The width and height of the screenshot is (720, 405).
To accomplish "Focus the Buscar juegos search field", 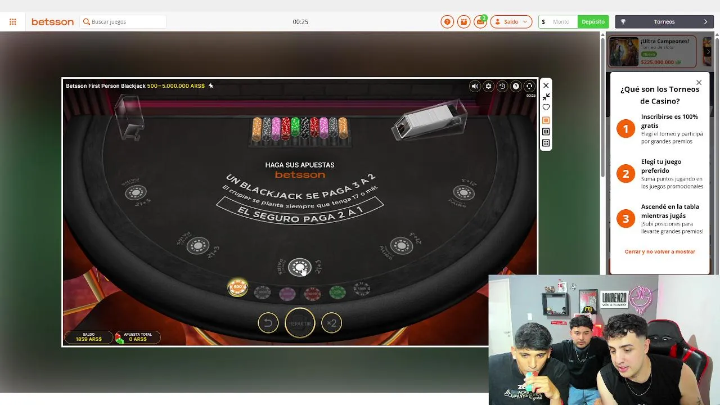I will 123,22.
